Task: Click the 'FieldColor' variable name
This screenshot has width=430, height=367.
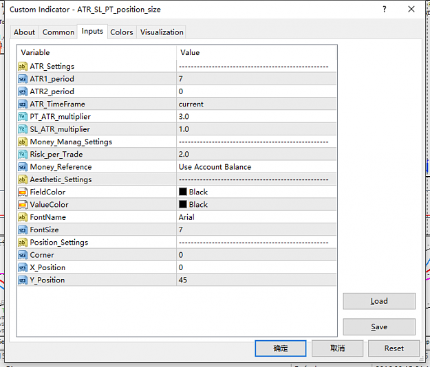Action: pos(47,192)
